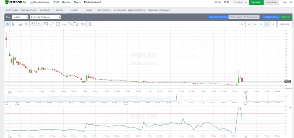
Task: Select the rising bars chart icon
Action: [20, 24]
